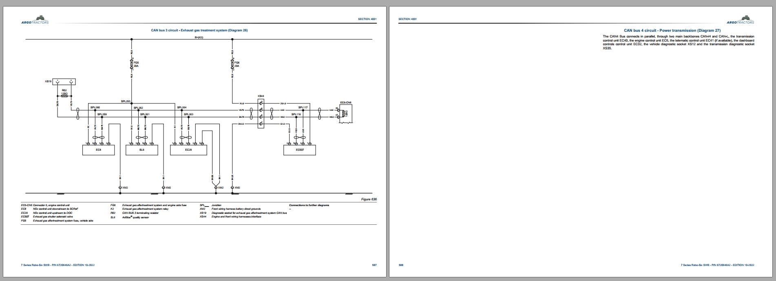Click the EC507 solenoid valve box in the diagram
The width and height of the screenshot is (776, 281).
click(300, 150)
